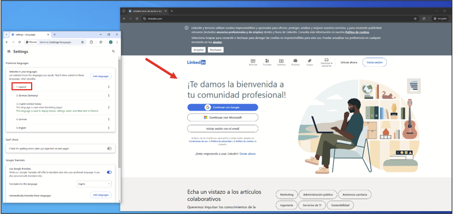Disable the Use Google Translate switch
This screenshot has width=453, height=214.
click(x=109, y=172)
